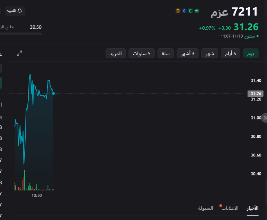Collapse side panel with double-chevron arrow
Screen dimensions: 267x220
click(x=265, y=118)
